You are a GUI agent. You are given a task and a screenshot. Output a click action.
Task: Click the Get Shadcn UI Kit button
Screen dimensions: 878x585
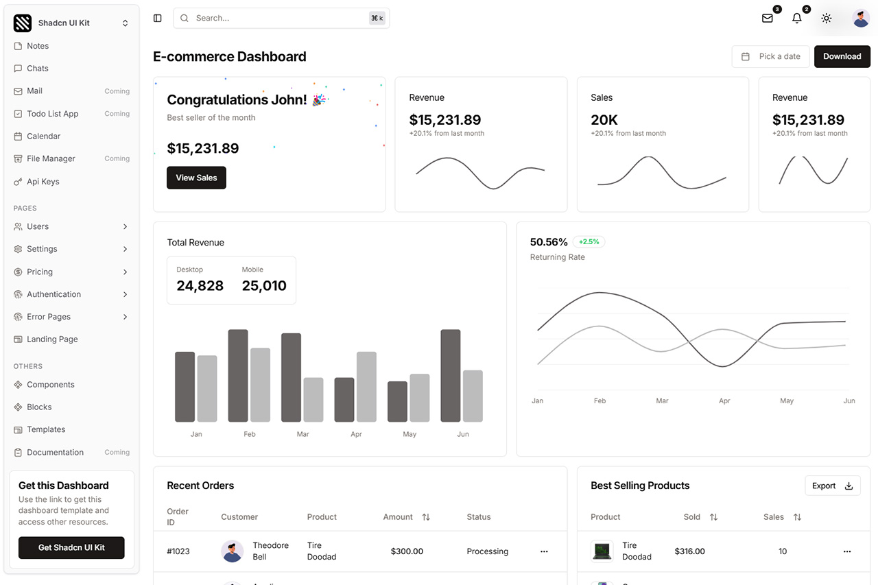(x=71, y=548)
